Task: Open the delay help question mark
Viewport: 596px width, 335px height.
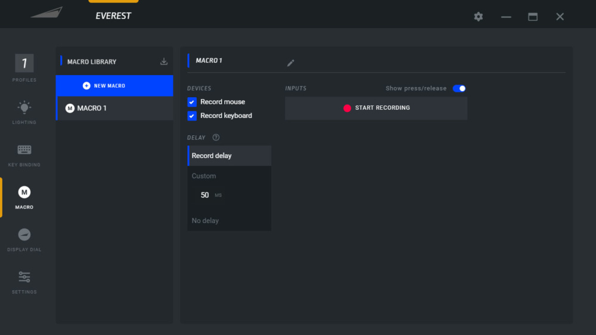Action: click(216, 137)
